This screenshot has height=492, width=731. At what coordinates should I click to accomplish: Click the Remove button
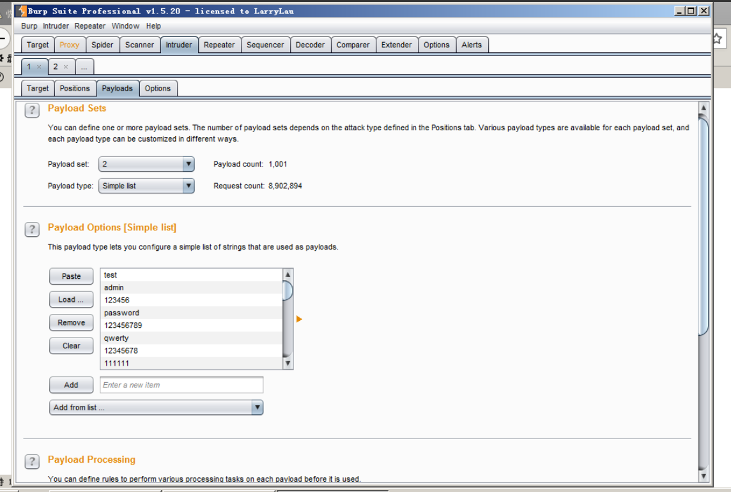tap(72, 322)
